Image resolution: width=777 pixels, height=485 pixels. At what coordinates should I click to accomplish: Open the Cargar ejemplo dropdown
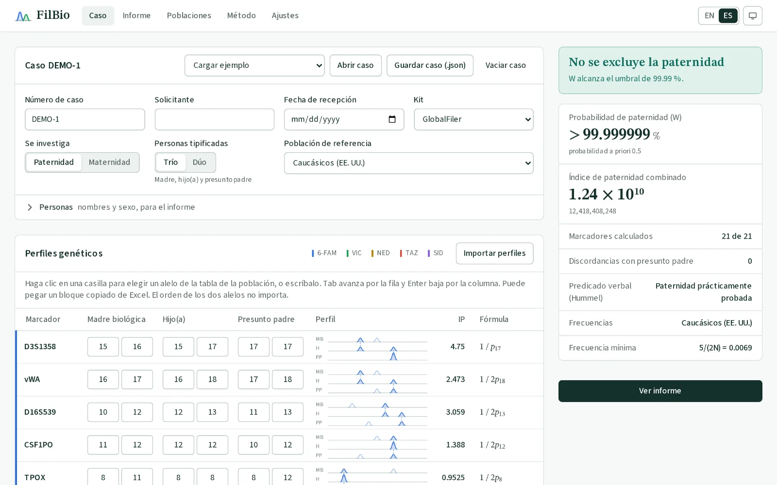[x=254, y=65]
